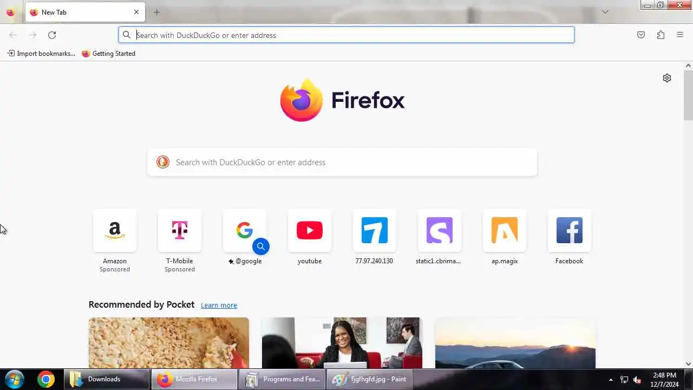This screenshot has width=693, height=390.
Task: Select Mozilla Firefox taskbar button
Action: 194,379
